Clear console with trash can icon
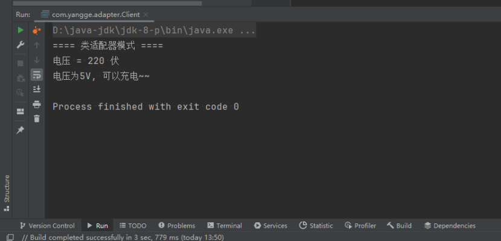The image size is (501, 241). pyautogui.click(x=37, y=118)
